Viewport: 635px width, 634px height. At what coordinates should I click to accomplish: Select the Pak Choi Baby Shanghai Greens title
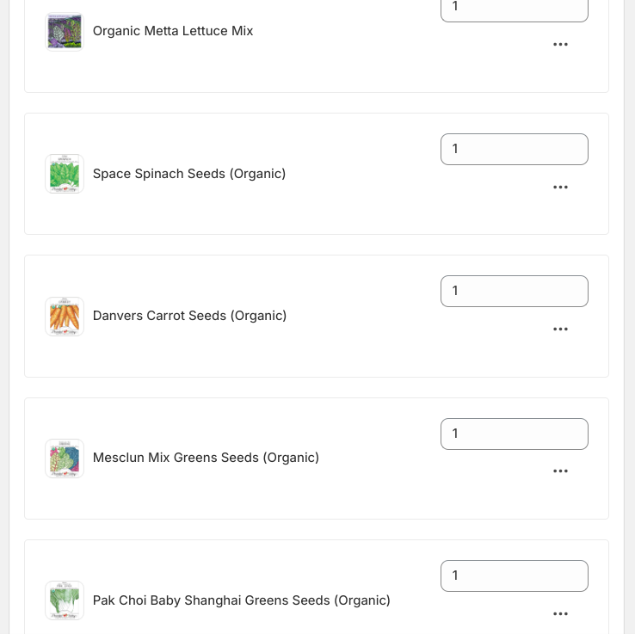242,600
